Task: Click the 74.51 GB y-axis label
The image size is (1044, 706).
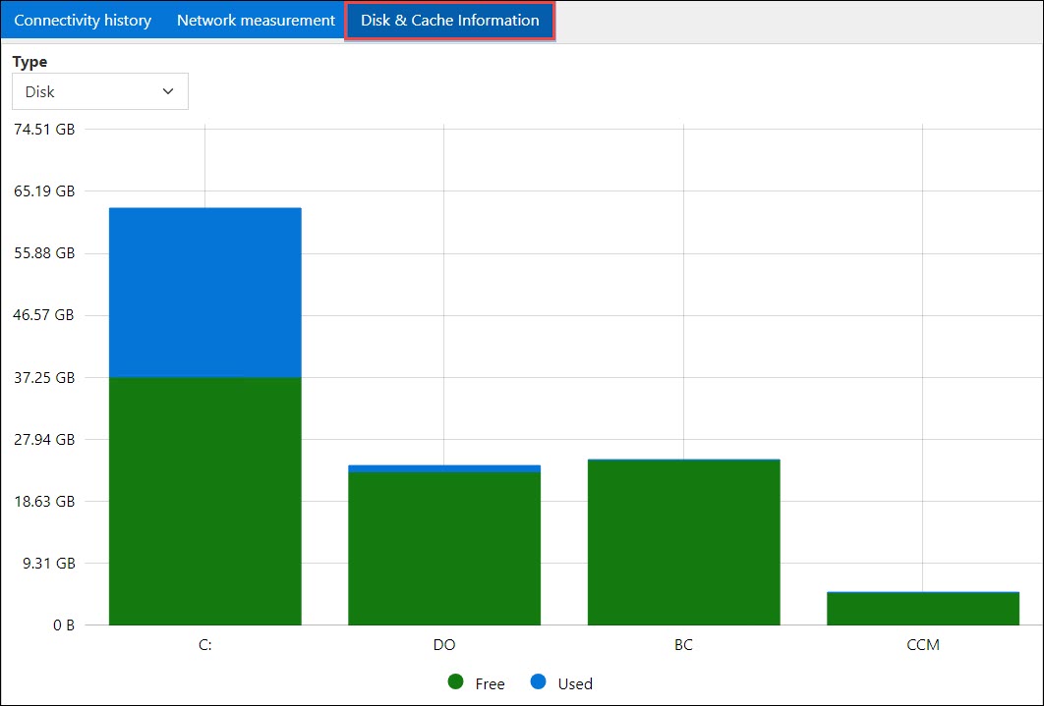Action: (x=43, y=129)
